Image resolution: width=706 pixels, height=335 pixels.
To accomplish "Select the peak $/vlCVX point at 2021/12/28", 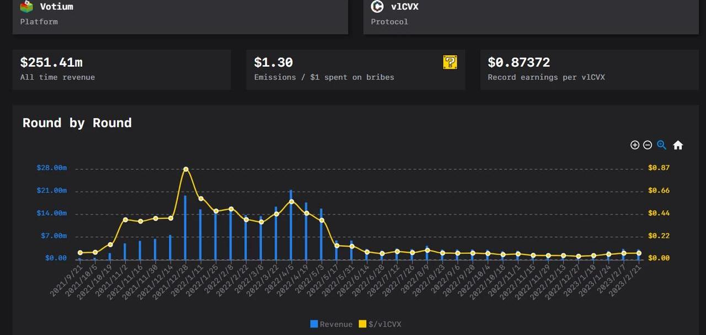I will coord(186,169).
